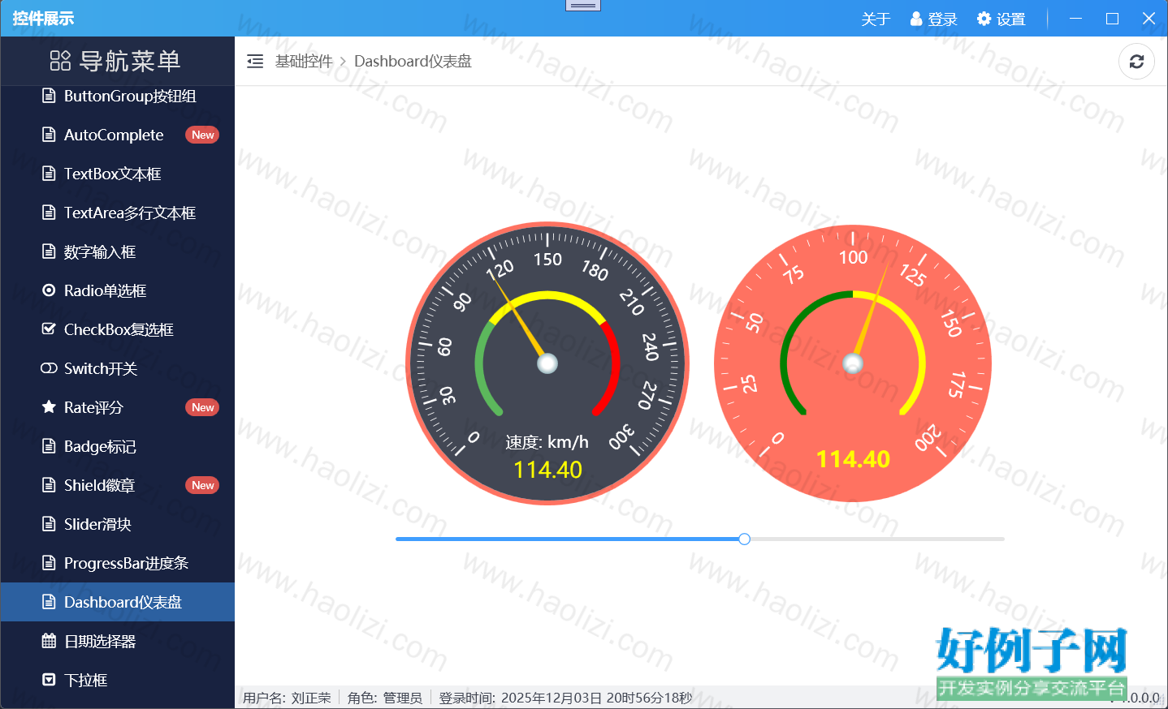Select Dashboard仪表盘 menu item
1168x709 pixels.
(x=118, y=602)
